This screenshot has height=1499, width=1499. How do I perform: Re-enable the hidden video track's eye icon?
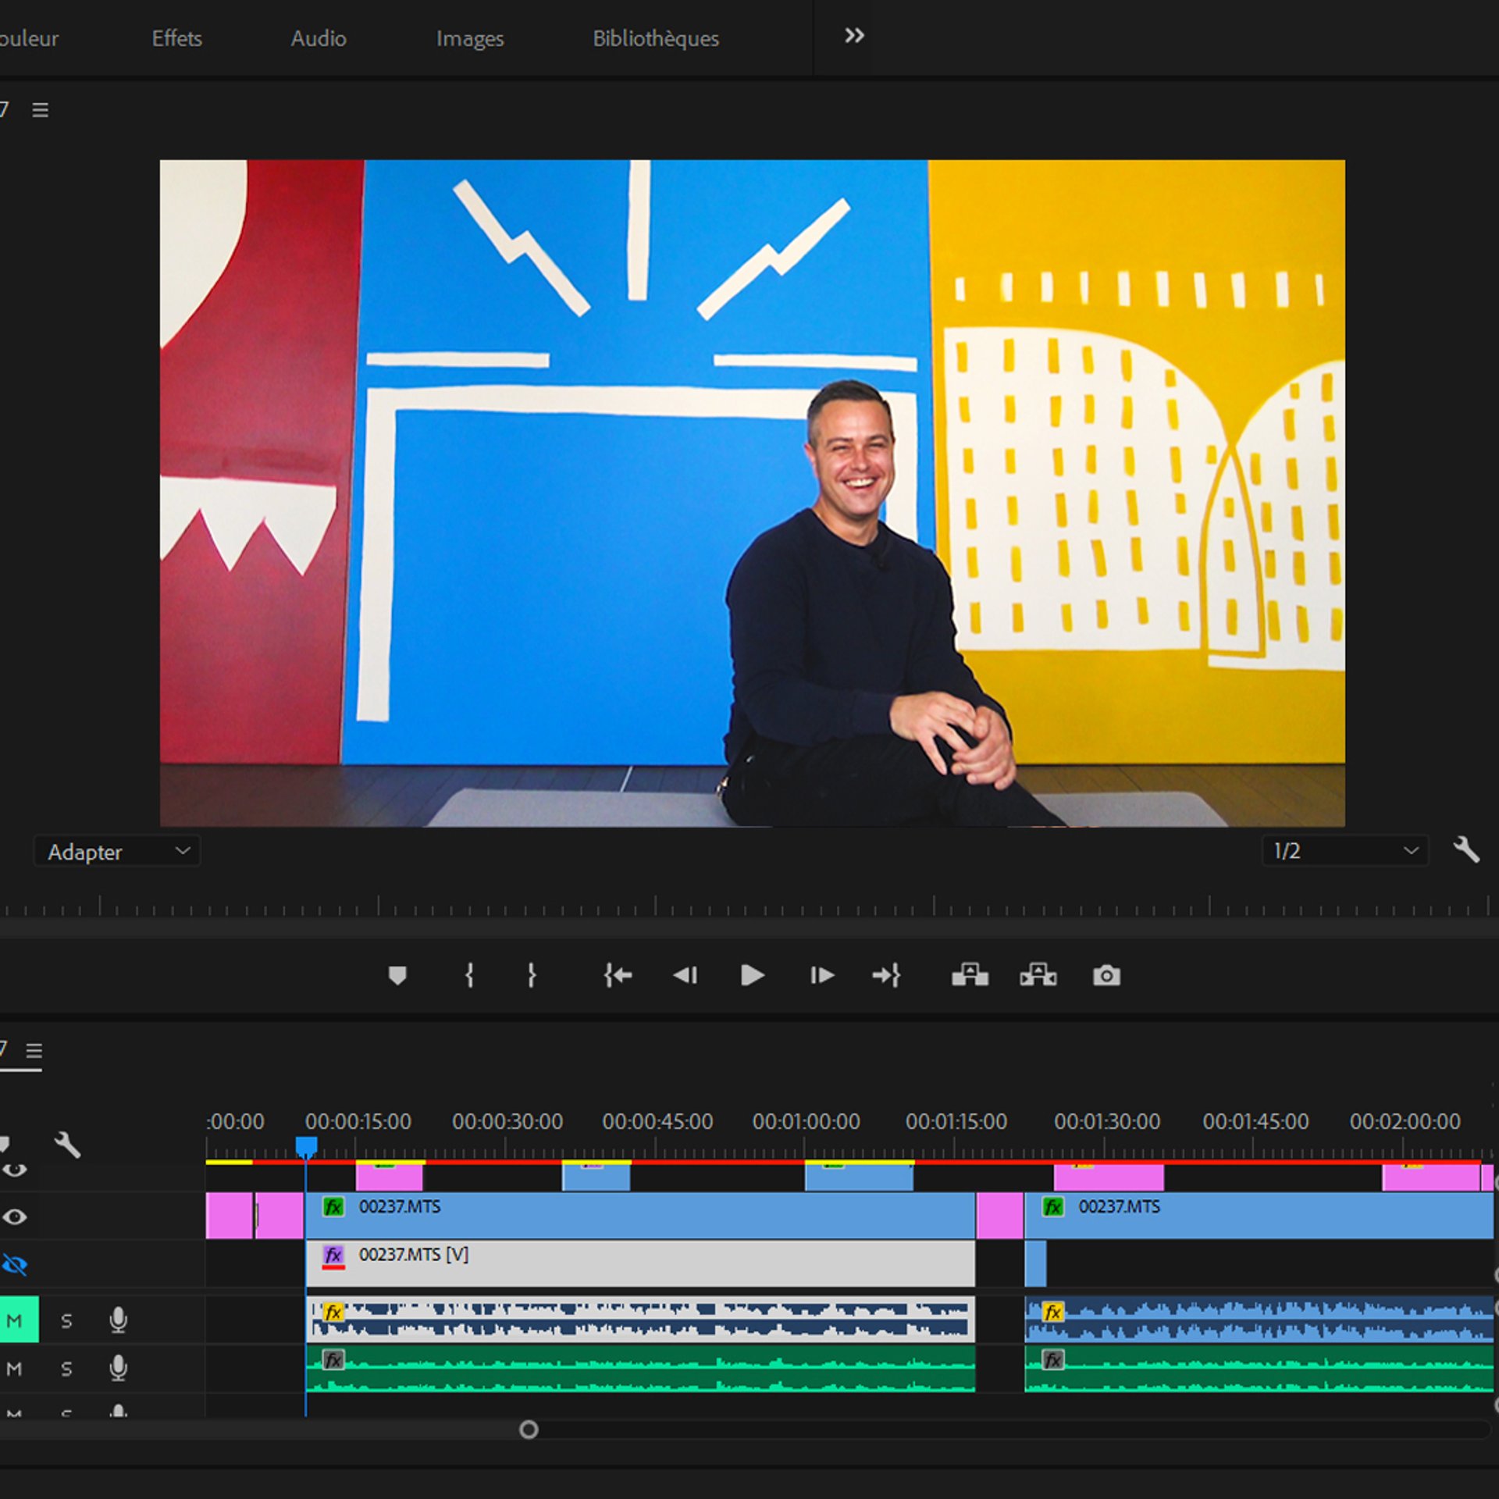click(x=15, y=1264)
